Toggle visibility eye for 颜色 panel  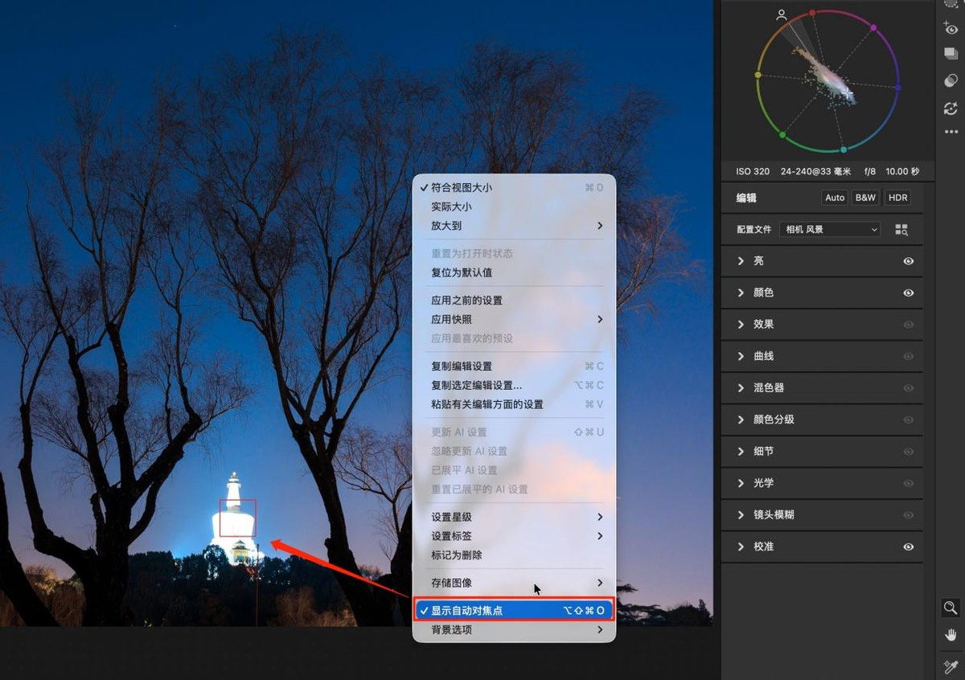pos(909,293)
